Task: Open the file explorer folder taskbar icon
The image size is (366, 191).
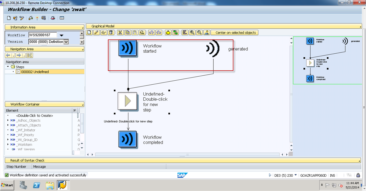Action: pyautogui.click(x=50, y=185)
